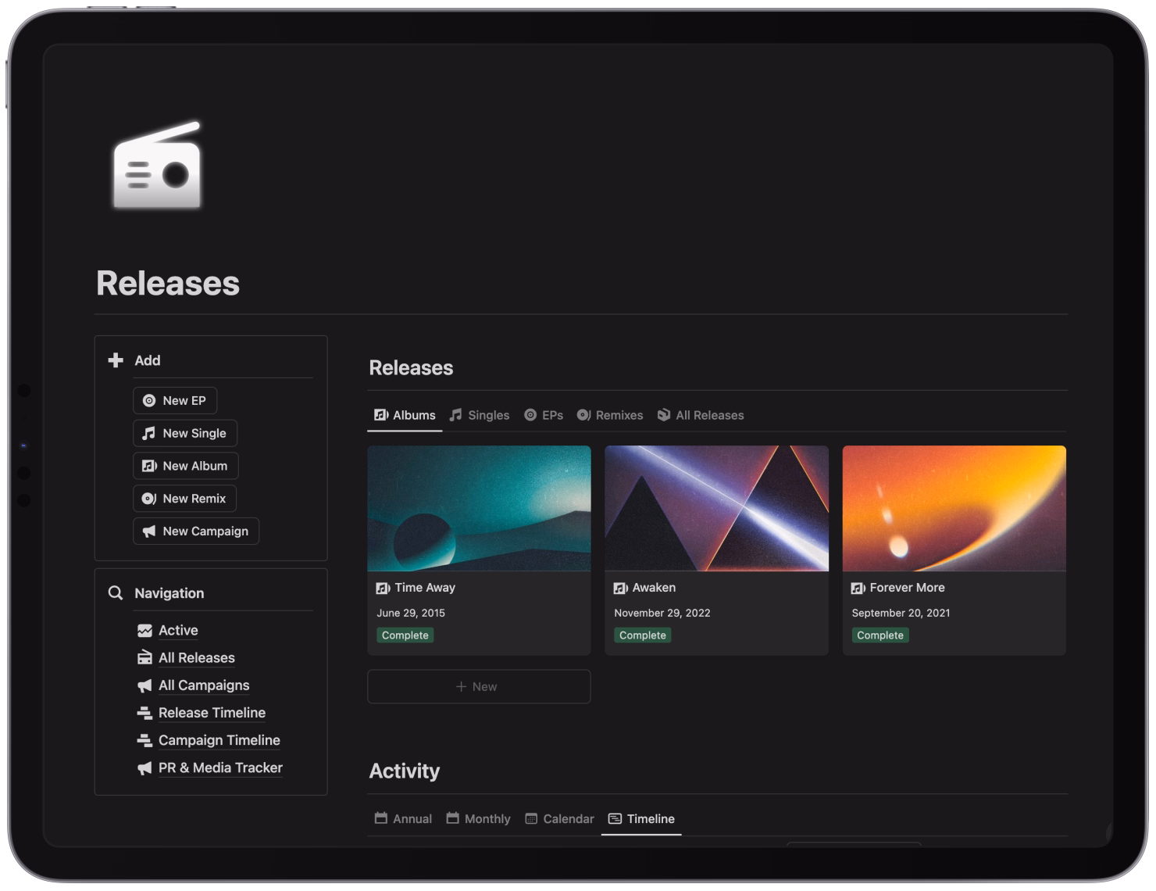Show the EPs tab

(544, 415)
